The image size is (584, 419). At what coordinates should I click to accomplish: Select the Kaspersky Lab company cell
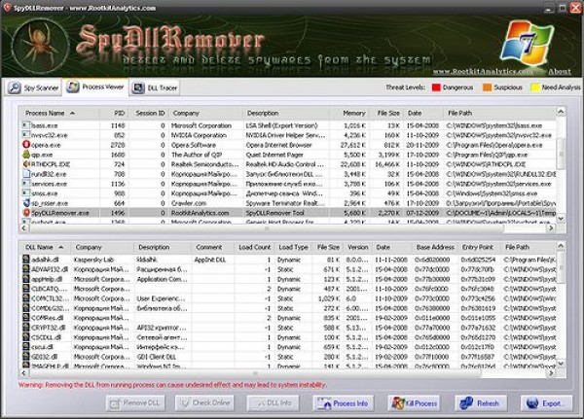(102, 260)
